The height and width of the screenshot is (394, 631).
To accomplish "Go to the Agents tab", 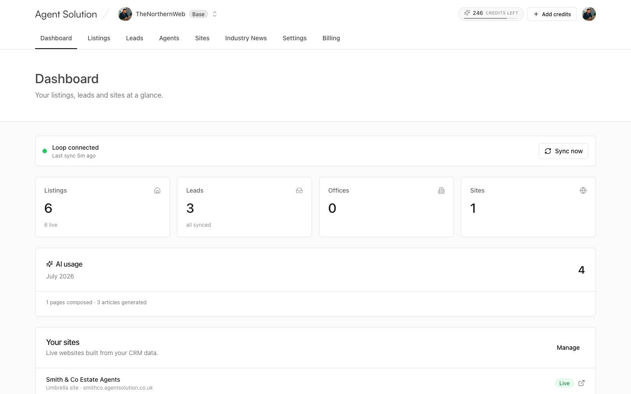I will (x=169, y=38).
